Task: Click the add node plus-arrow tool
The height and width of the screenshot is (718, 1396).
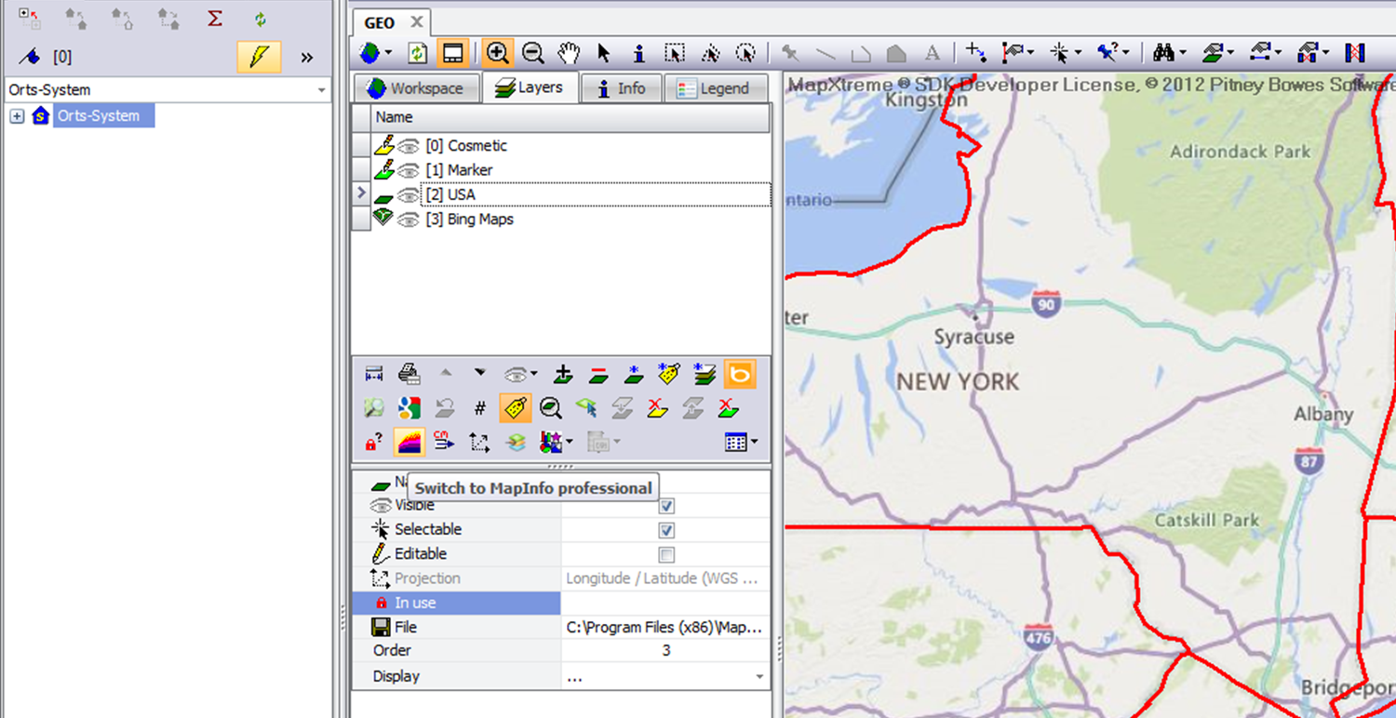Action: [975, 53]
